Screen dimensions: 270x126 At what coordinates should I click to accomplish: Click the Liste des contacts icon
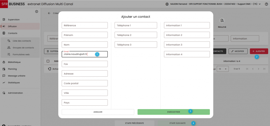[9, 41]
